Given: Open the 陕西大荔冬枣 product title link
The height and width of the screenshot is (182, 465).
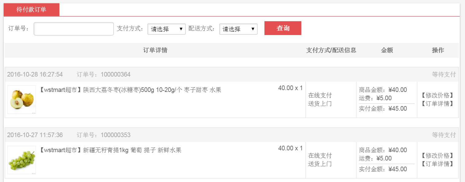Looking at the screenshot, I should tap(130, 90).
